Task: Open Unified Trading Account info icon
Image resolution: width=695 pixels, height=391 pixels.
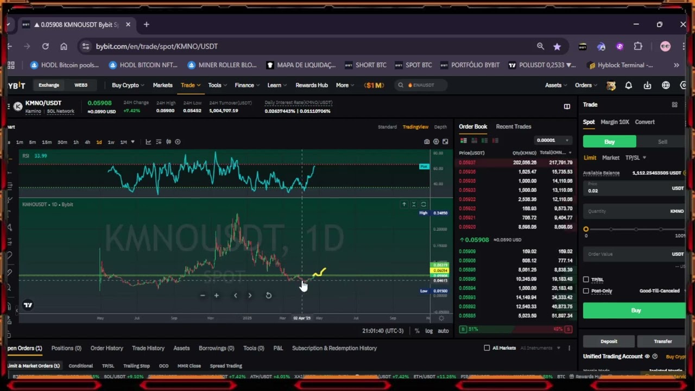Action: [x=655, y=357]
